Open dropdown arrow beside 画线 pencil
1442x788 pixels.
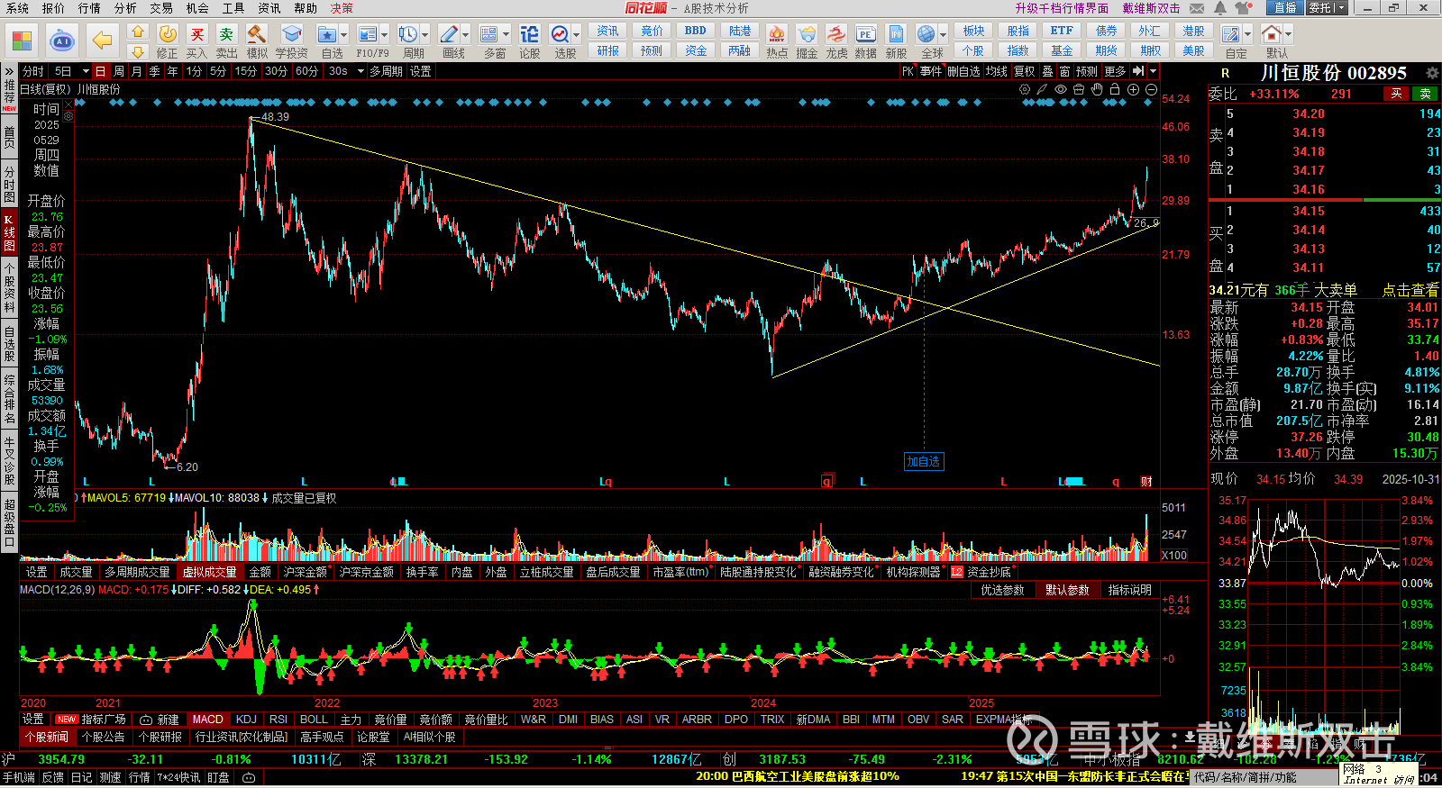pyautogui.click(x=466, y=35)
